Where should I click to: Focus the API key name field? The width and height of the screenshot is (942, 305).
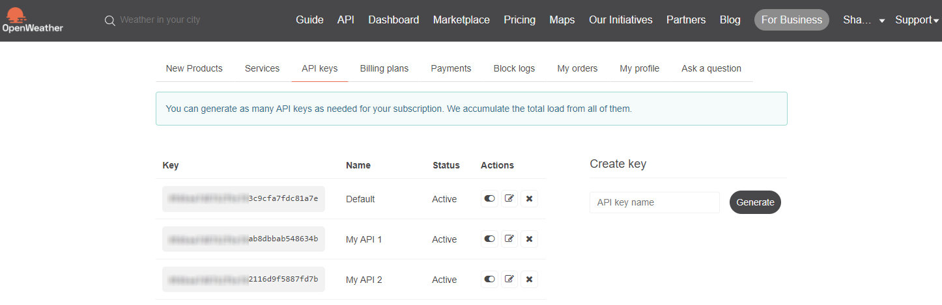(654, 202)
